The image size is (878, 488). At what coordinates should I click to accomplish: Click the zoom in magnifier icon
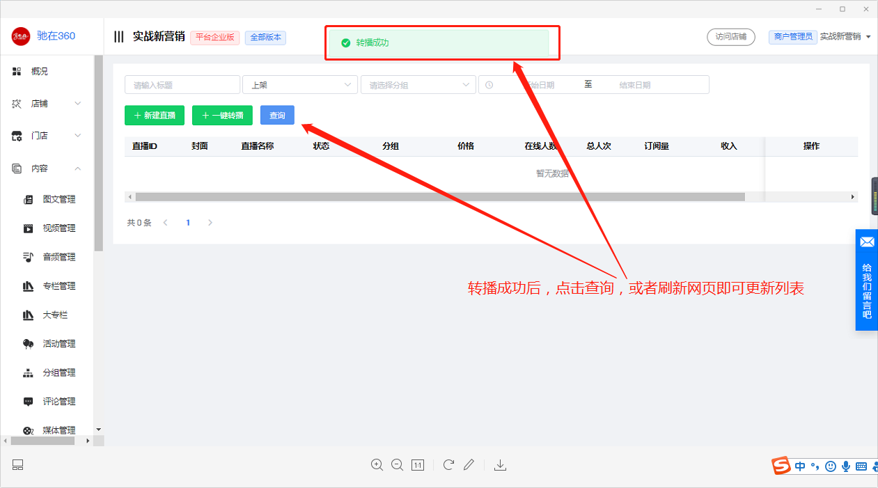pos(377,465)
